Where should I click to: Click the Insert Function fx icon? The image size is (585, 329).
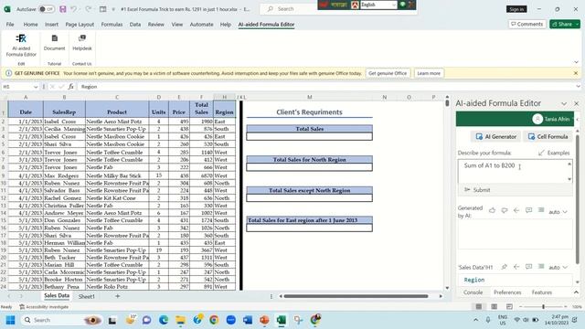(x=70, y=87)
